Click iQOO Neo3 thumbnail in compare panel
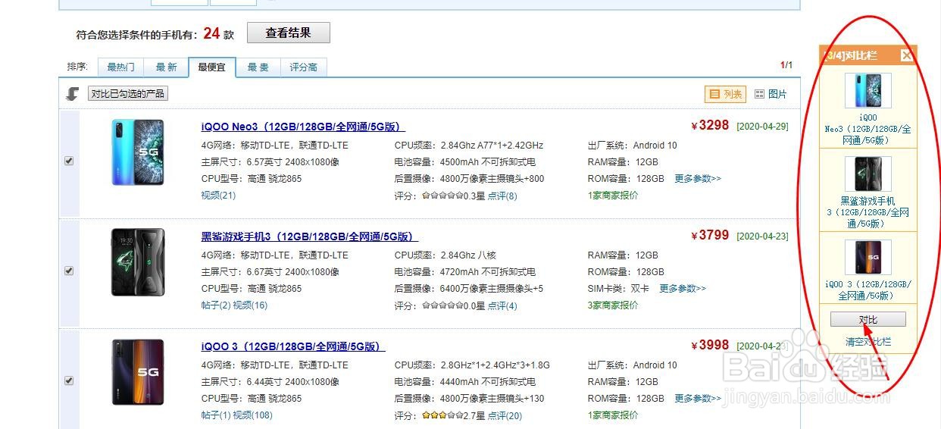941x429 pixels. coord(868,91)
